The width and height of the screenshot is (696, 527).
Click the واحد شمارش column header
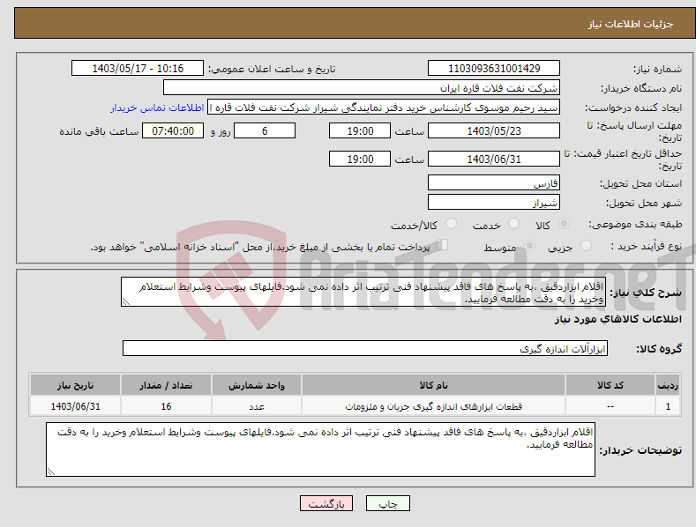(256, 385)
